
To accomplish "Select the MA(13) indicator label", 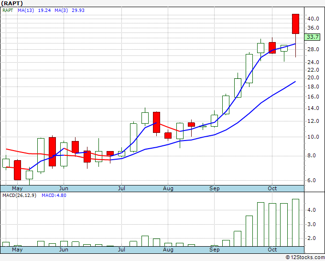I will (x=26, y=11).
